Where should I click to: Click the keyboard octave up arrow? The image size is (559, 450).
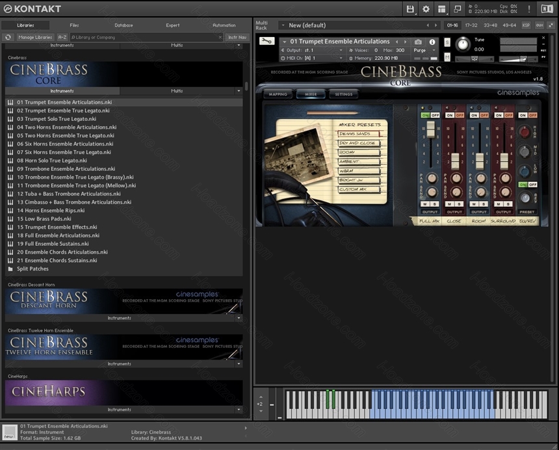click(261, 397)
